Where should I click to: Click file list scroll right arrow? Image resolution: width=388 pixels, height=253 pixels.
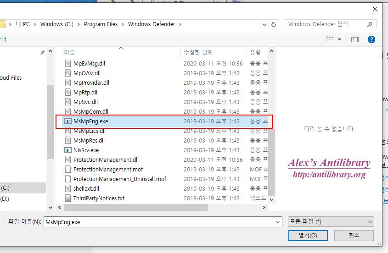point(264,208)
